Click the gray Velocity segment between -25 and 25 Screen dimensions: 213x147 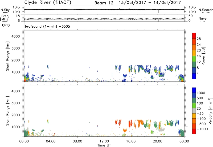click(194, 111)
